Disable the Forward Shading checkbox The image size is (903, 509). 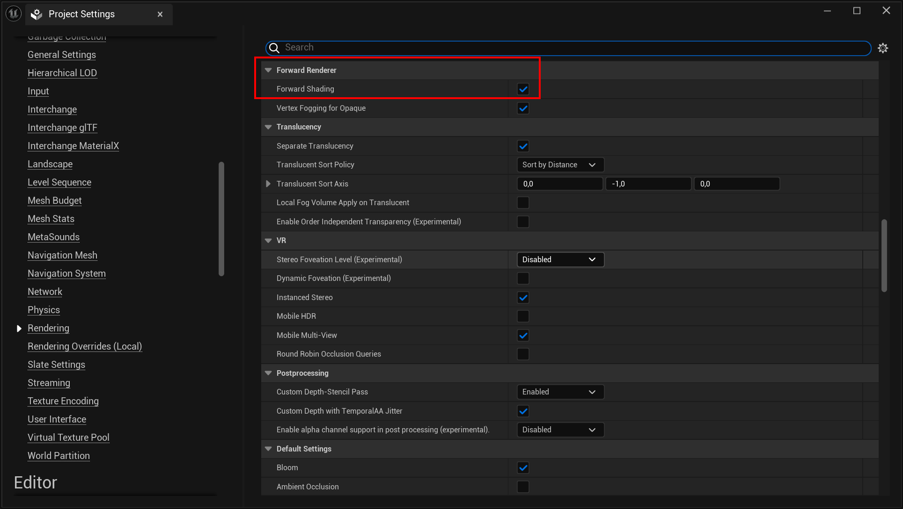tap(523, 89)
